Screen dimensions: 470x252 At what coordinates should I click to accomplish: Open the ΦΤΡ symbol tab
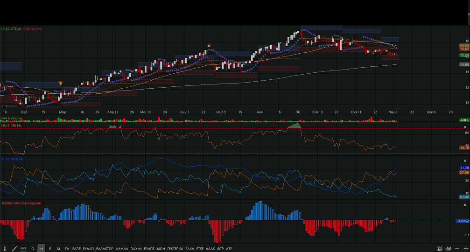220,249
